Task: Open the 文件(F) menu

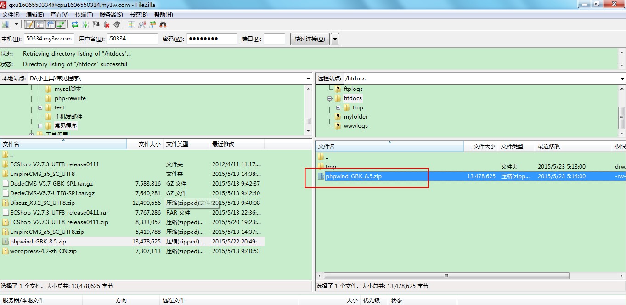Action: tap(11, 15)
